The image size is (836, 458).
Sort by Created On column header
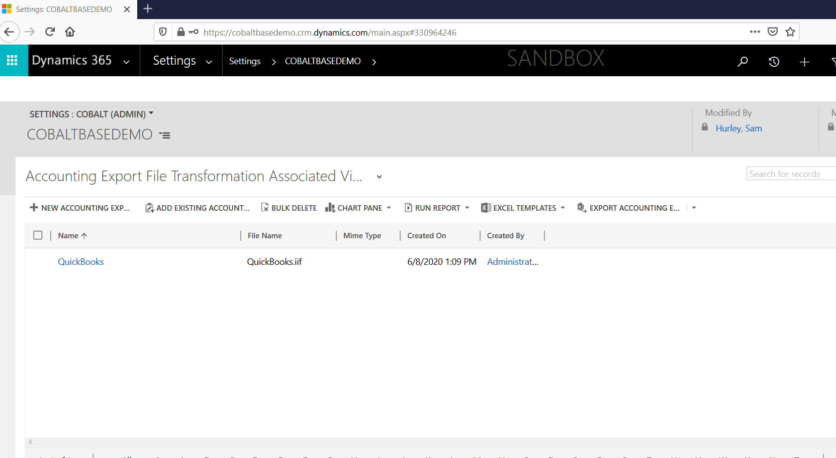[426, 235]
